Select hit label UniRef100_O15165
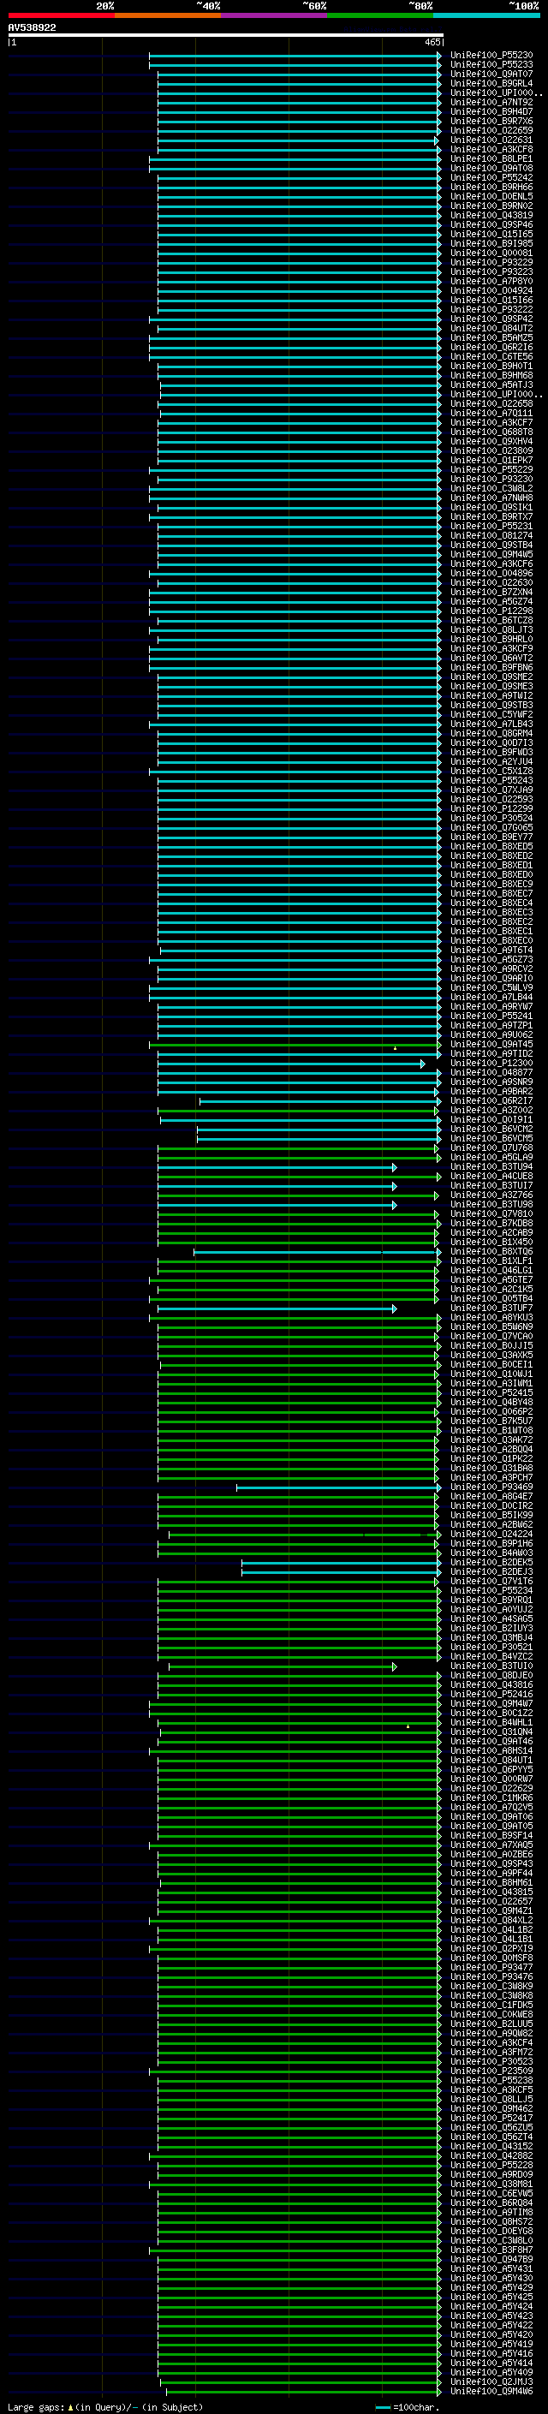 click(491, 235)
